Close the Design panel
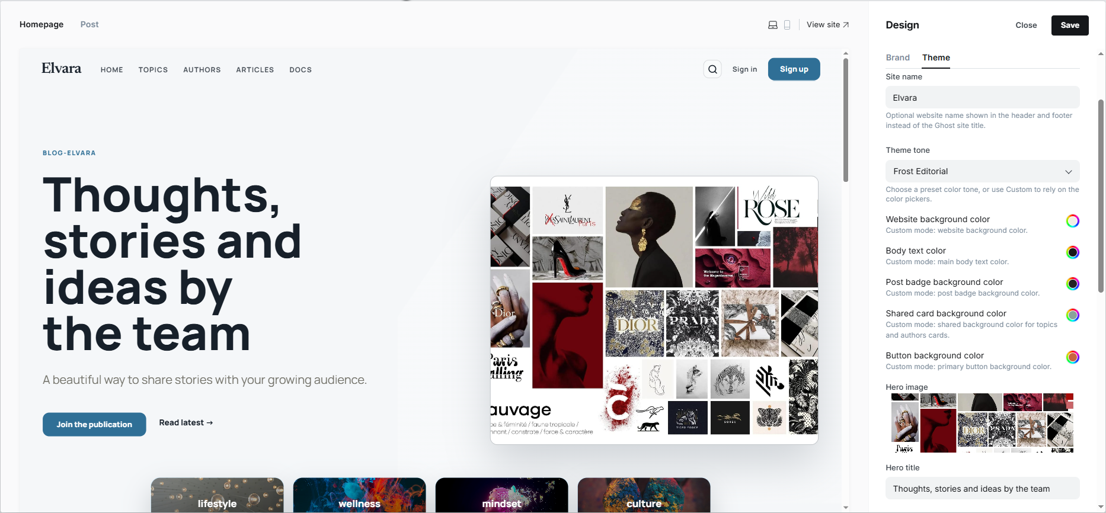This screenshot has height=513, width=1106. tap(1026, 25)
